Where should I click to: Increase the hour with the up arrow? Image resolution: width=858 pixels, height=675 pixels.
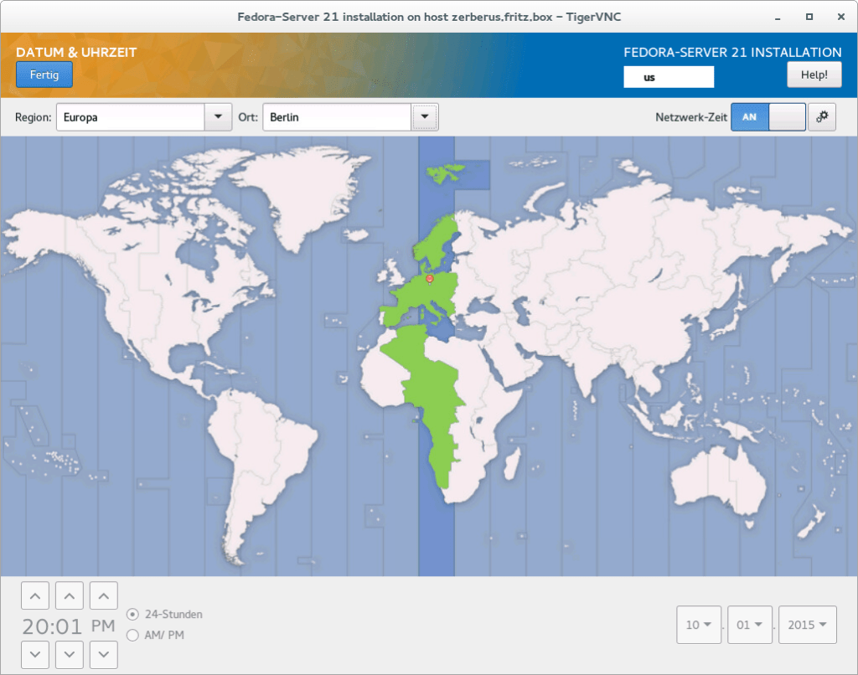coord(34,596)
